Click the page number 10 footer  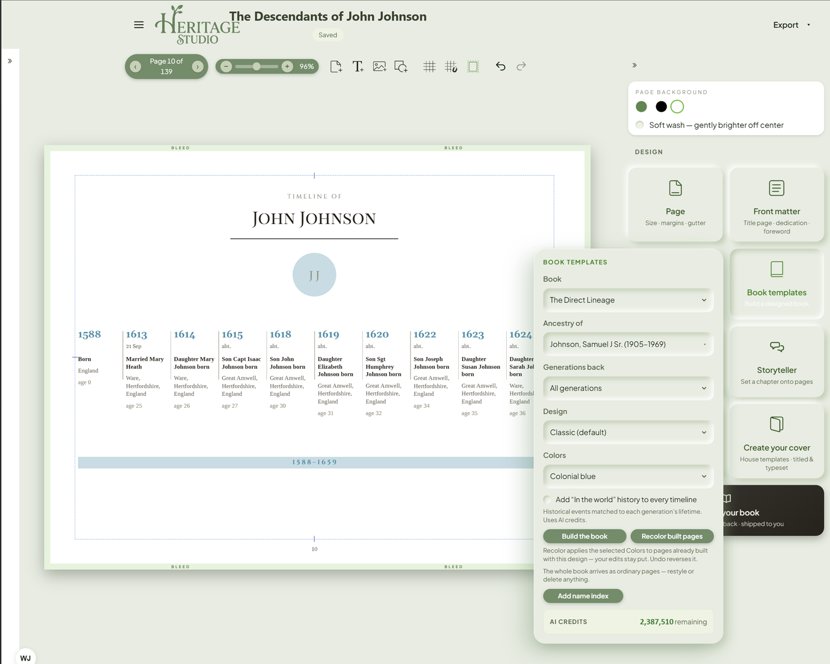(x=314, y=549)
